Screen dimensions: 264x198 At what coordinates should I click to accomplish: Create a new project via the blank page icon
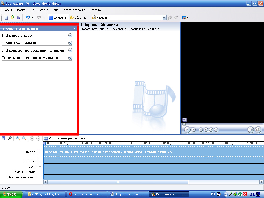[x=6, y=18]
